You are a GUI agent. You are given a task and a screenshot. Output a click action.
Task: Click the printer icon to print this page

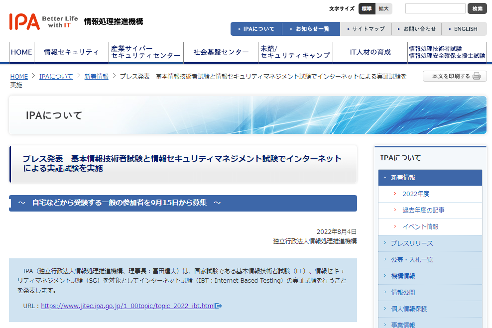tap(478, 76)
